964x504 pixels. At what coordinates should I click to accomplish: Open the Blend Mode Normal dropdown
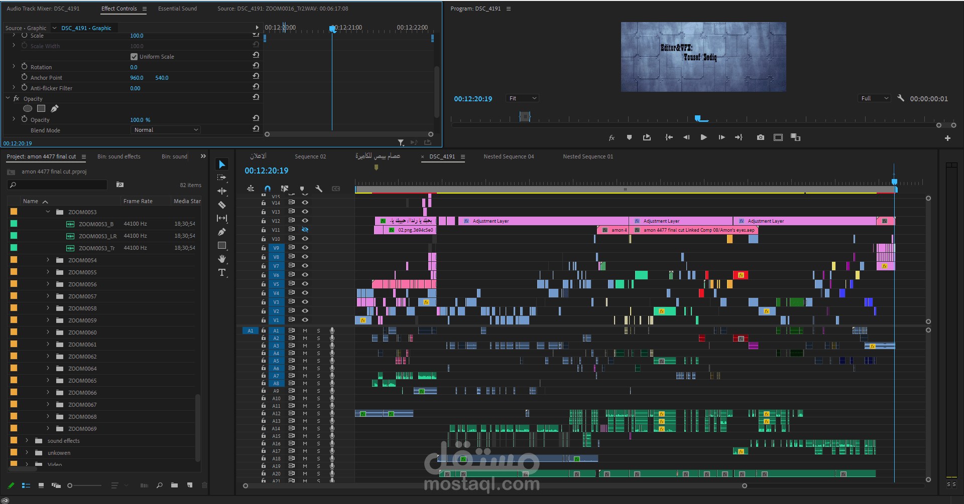pos(166,130)
